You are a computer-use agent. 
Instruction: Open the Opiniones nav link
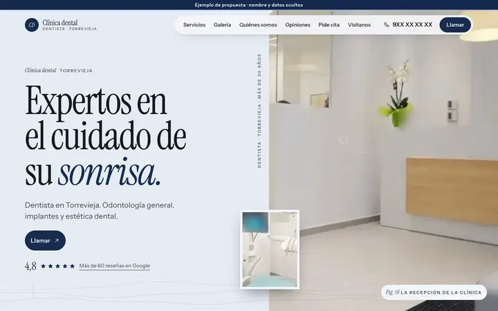click(297, 25)
